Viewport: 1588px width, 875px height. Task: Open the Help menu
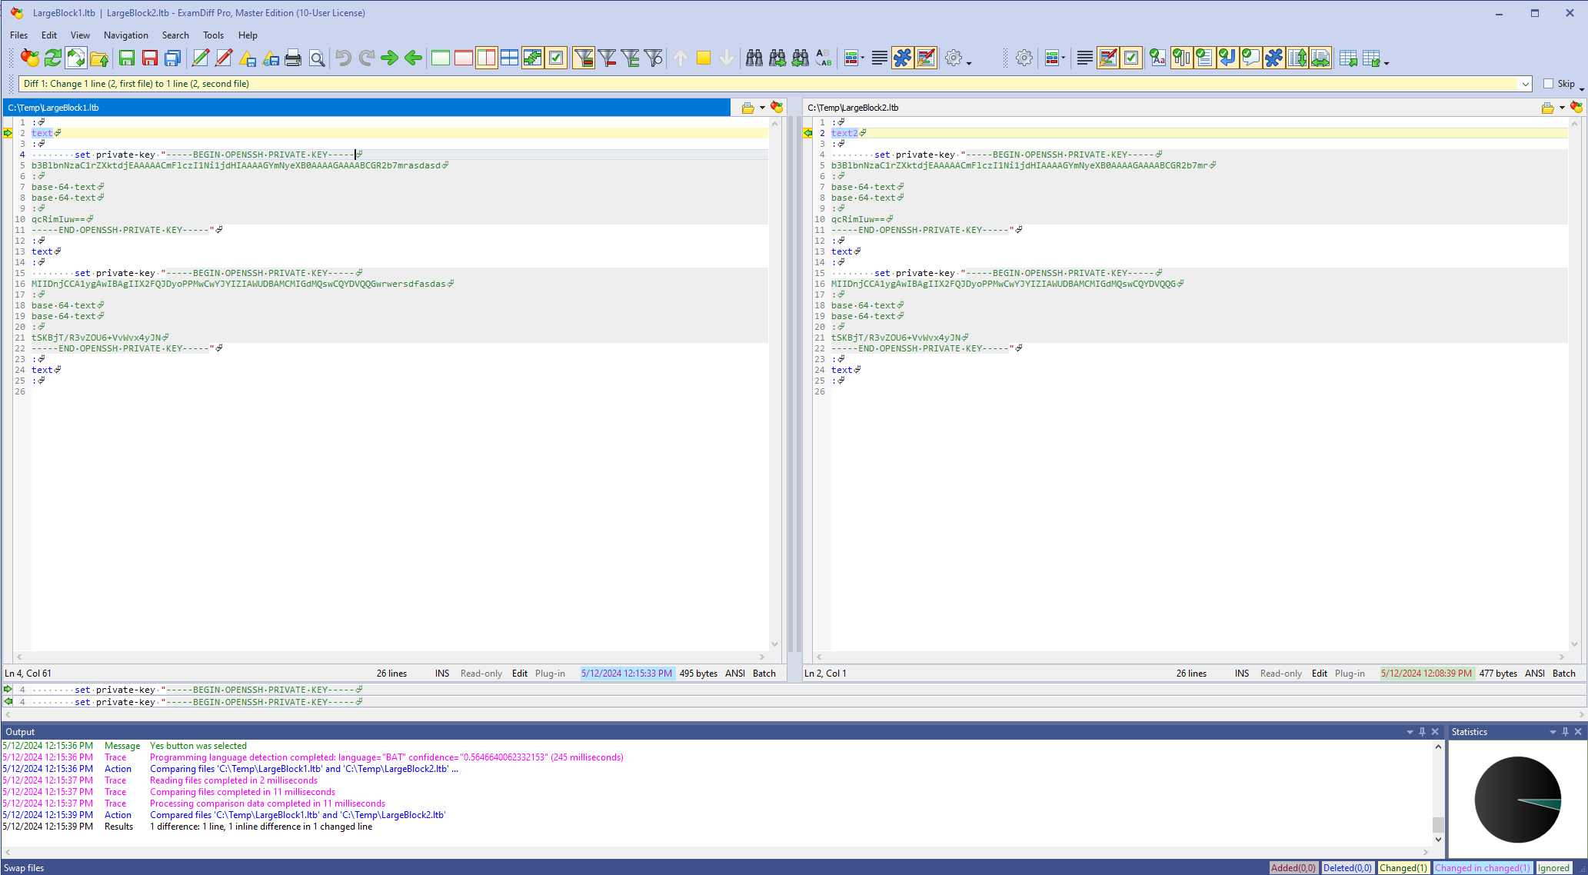(x=248, y=35)
